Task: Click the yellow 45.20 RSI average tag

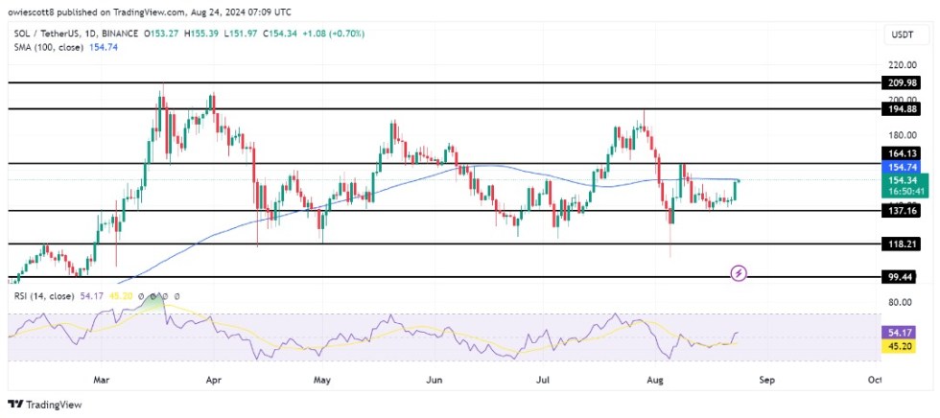Action: [x=905, y=345]
